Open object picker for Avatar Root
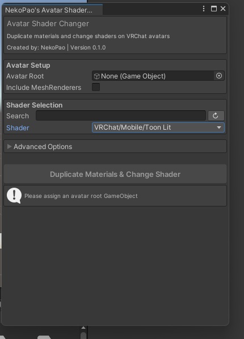244x339 pixels. pyautogui.click(x=219, y=76)
